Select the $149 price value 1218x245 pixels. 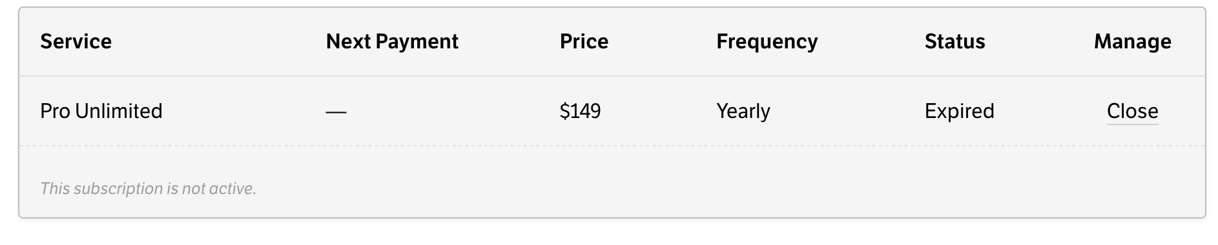(580, 111)
